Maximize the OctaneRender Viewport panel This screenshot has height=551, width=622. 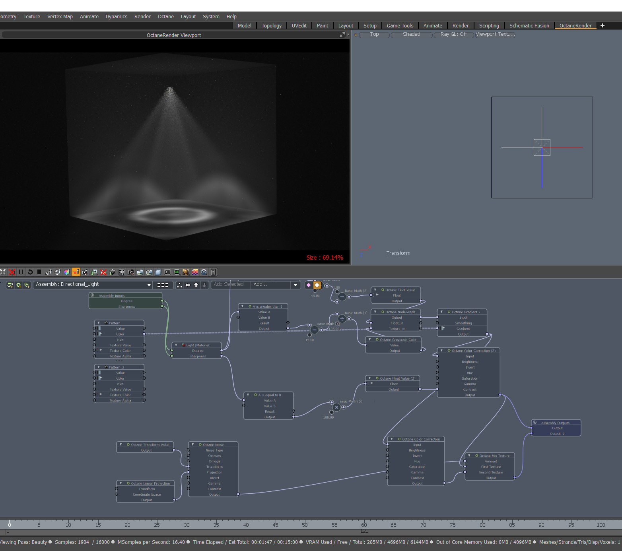[x=342, y=35]
